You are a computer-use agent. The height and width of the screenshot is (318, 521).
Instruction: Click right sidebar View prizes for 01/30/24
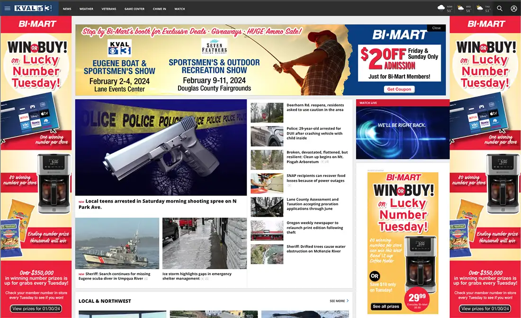(485, 309)
